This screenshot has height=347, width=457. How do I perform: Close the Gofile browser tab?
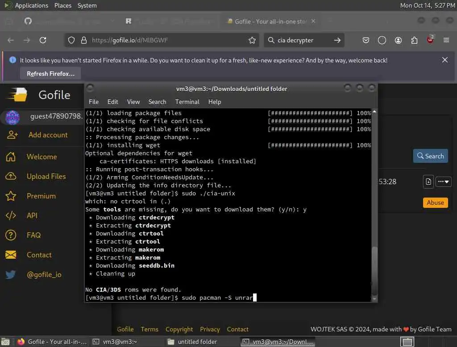[x=313, y=21]
